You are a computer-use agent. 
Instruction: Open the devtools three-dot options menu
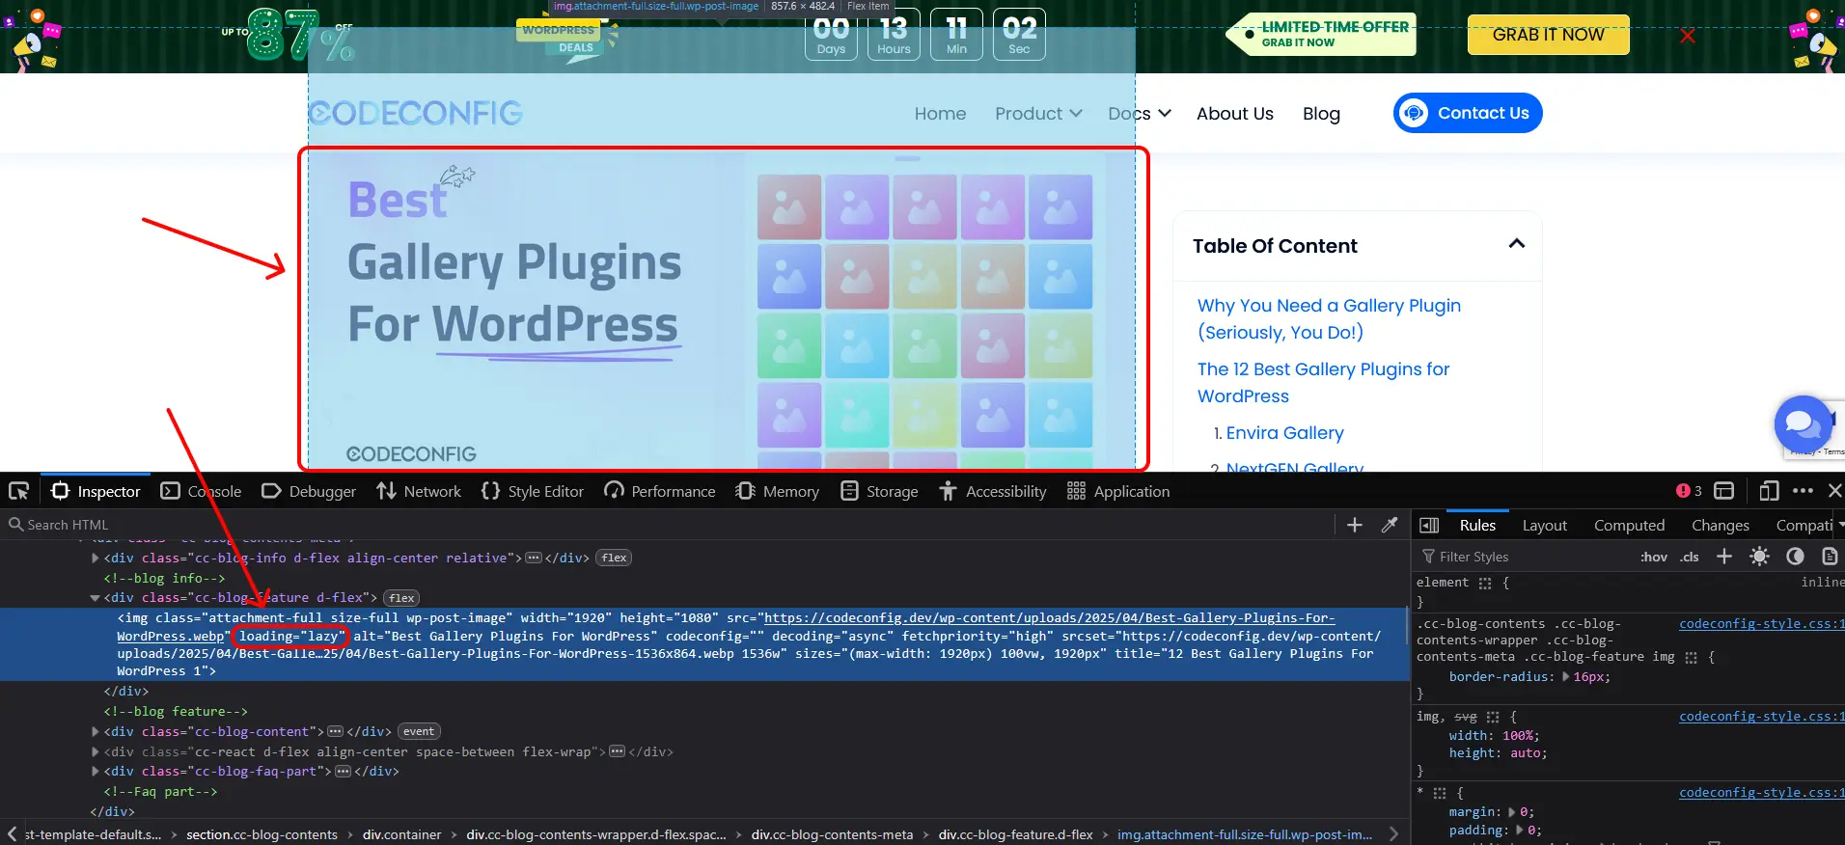point(1803,491)
